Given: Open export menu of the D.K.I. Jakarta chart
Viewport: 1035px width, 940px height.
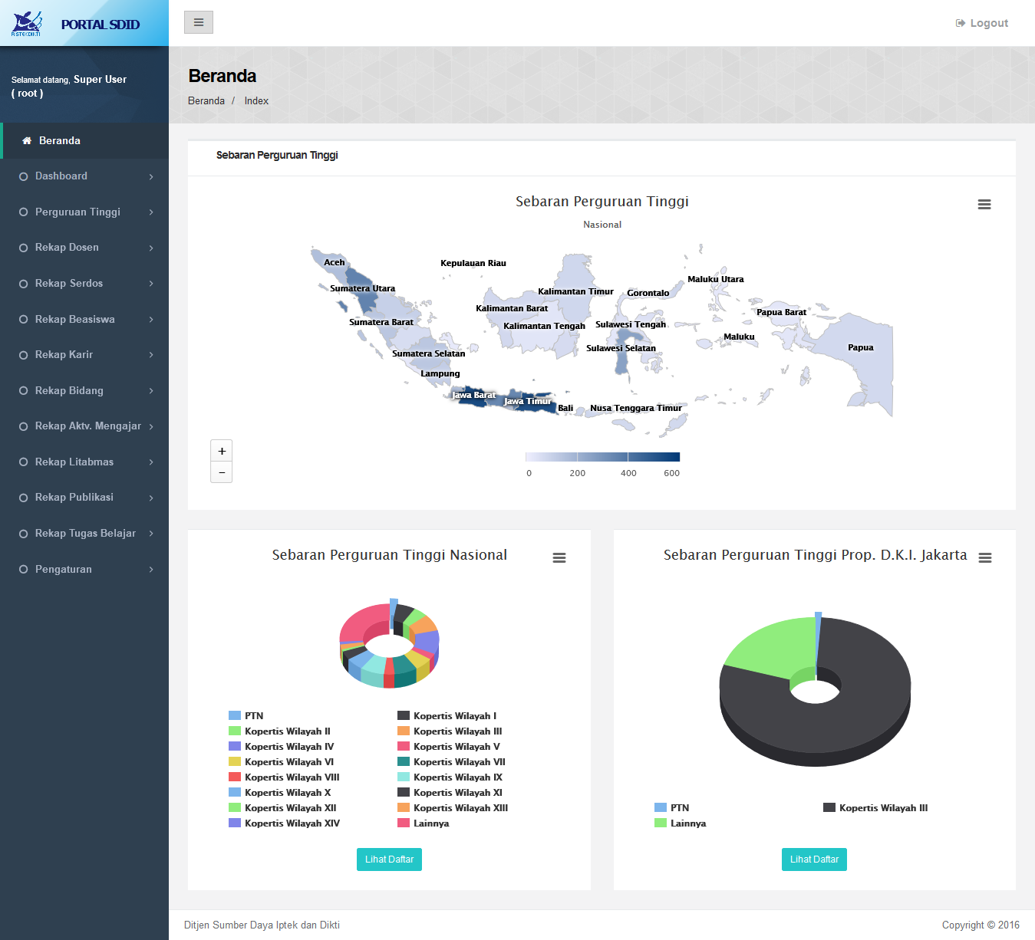Looking at the screenshot, I should click(984, 558).
